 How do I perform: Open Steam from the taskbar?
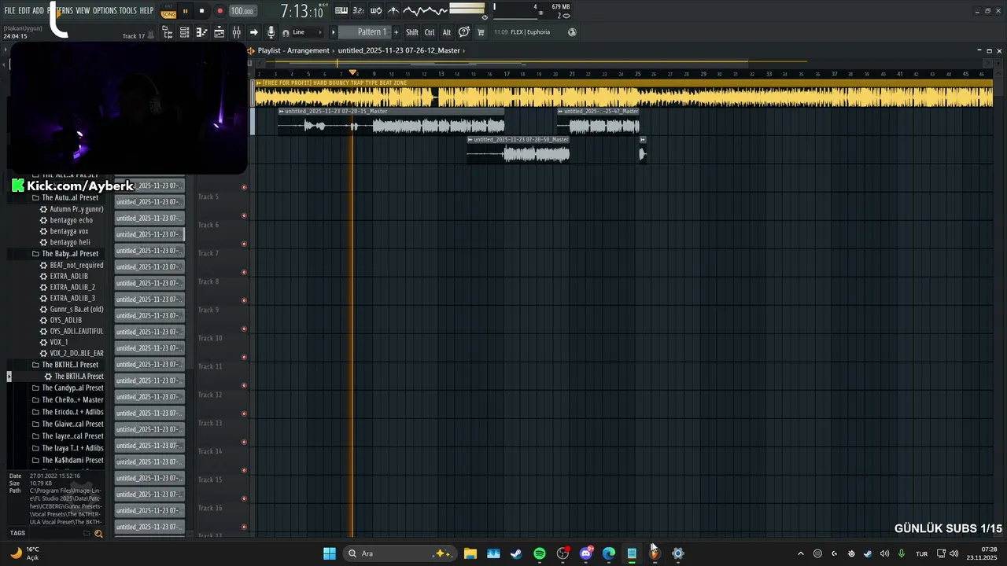(516, 553)
